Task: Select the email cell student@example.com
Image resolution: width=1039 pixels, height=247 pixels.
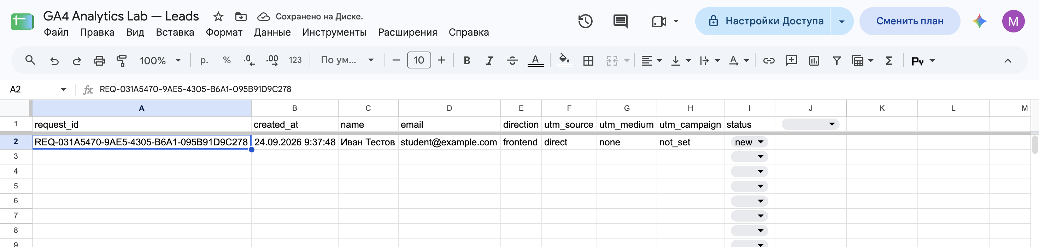Action: point(449,142)
